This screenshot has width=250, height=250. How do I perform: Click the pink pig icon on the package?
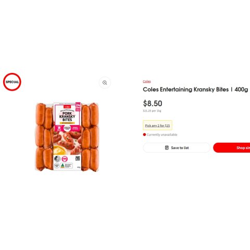[65, 159]
